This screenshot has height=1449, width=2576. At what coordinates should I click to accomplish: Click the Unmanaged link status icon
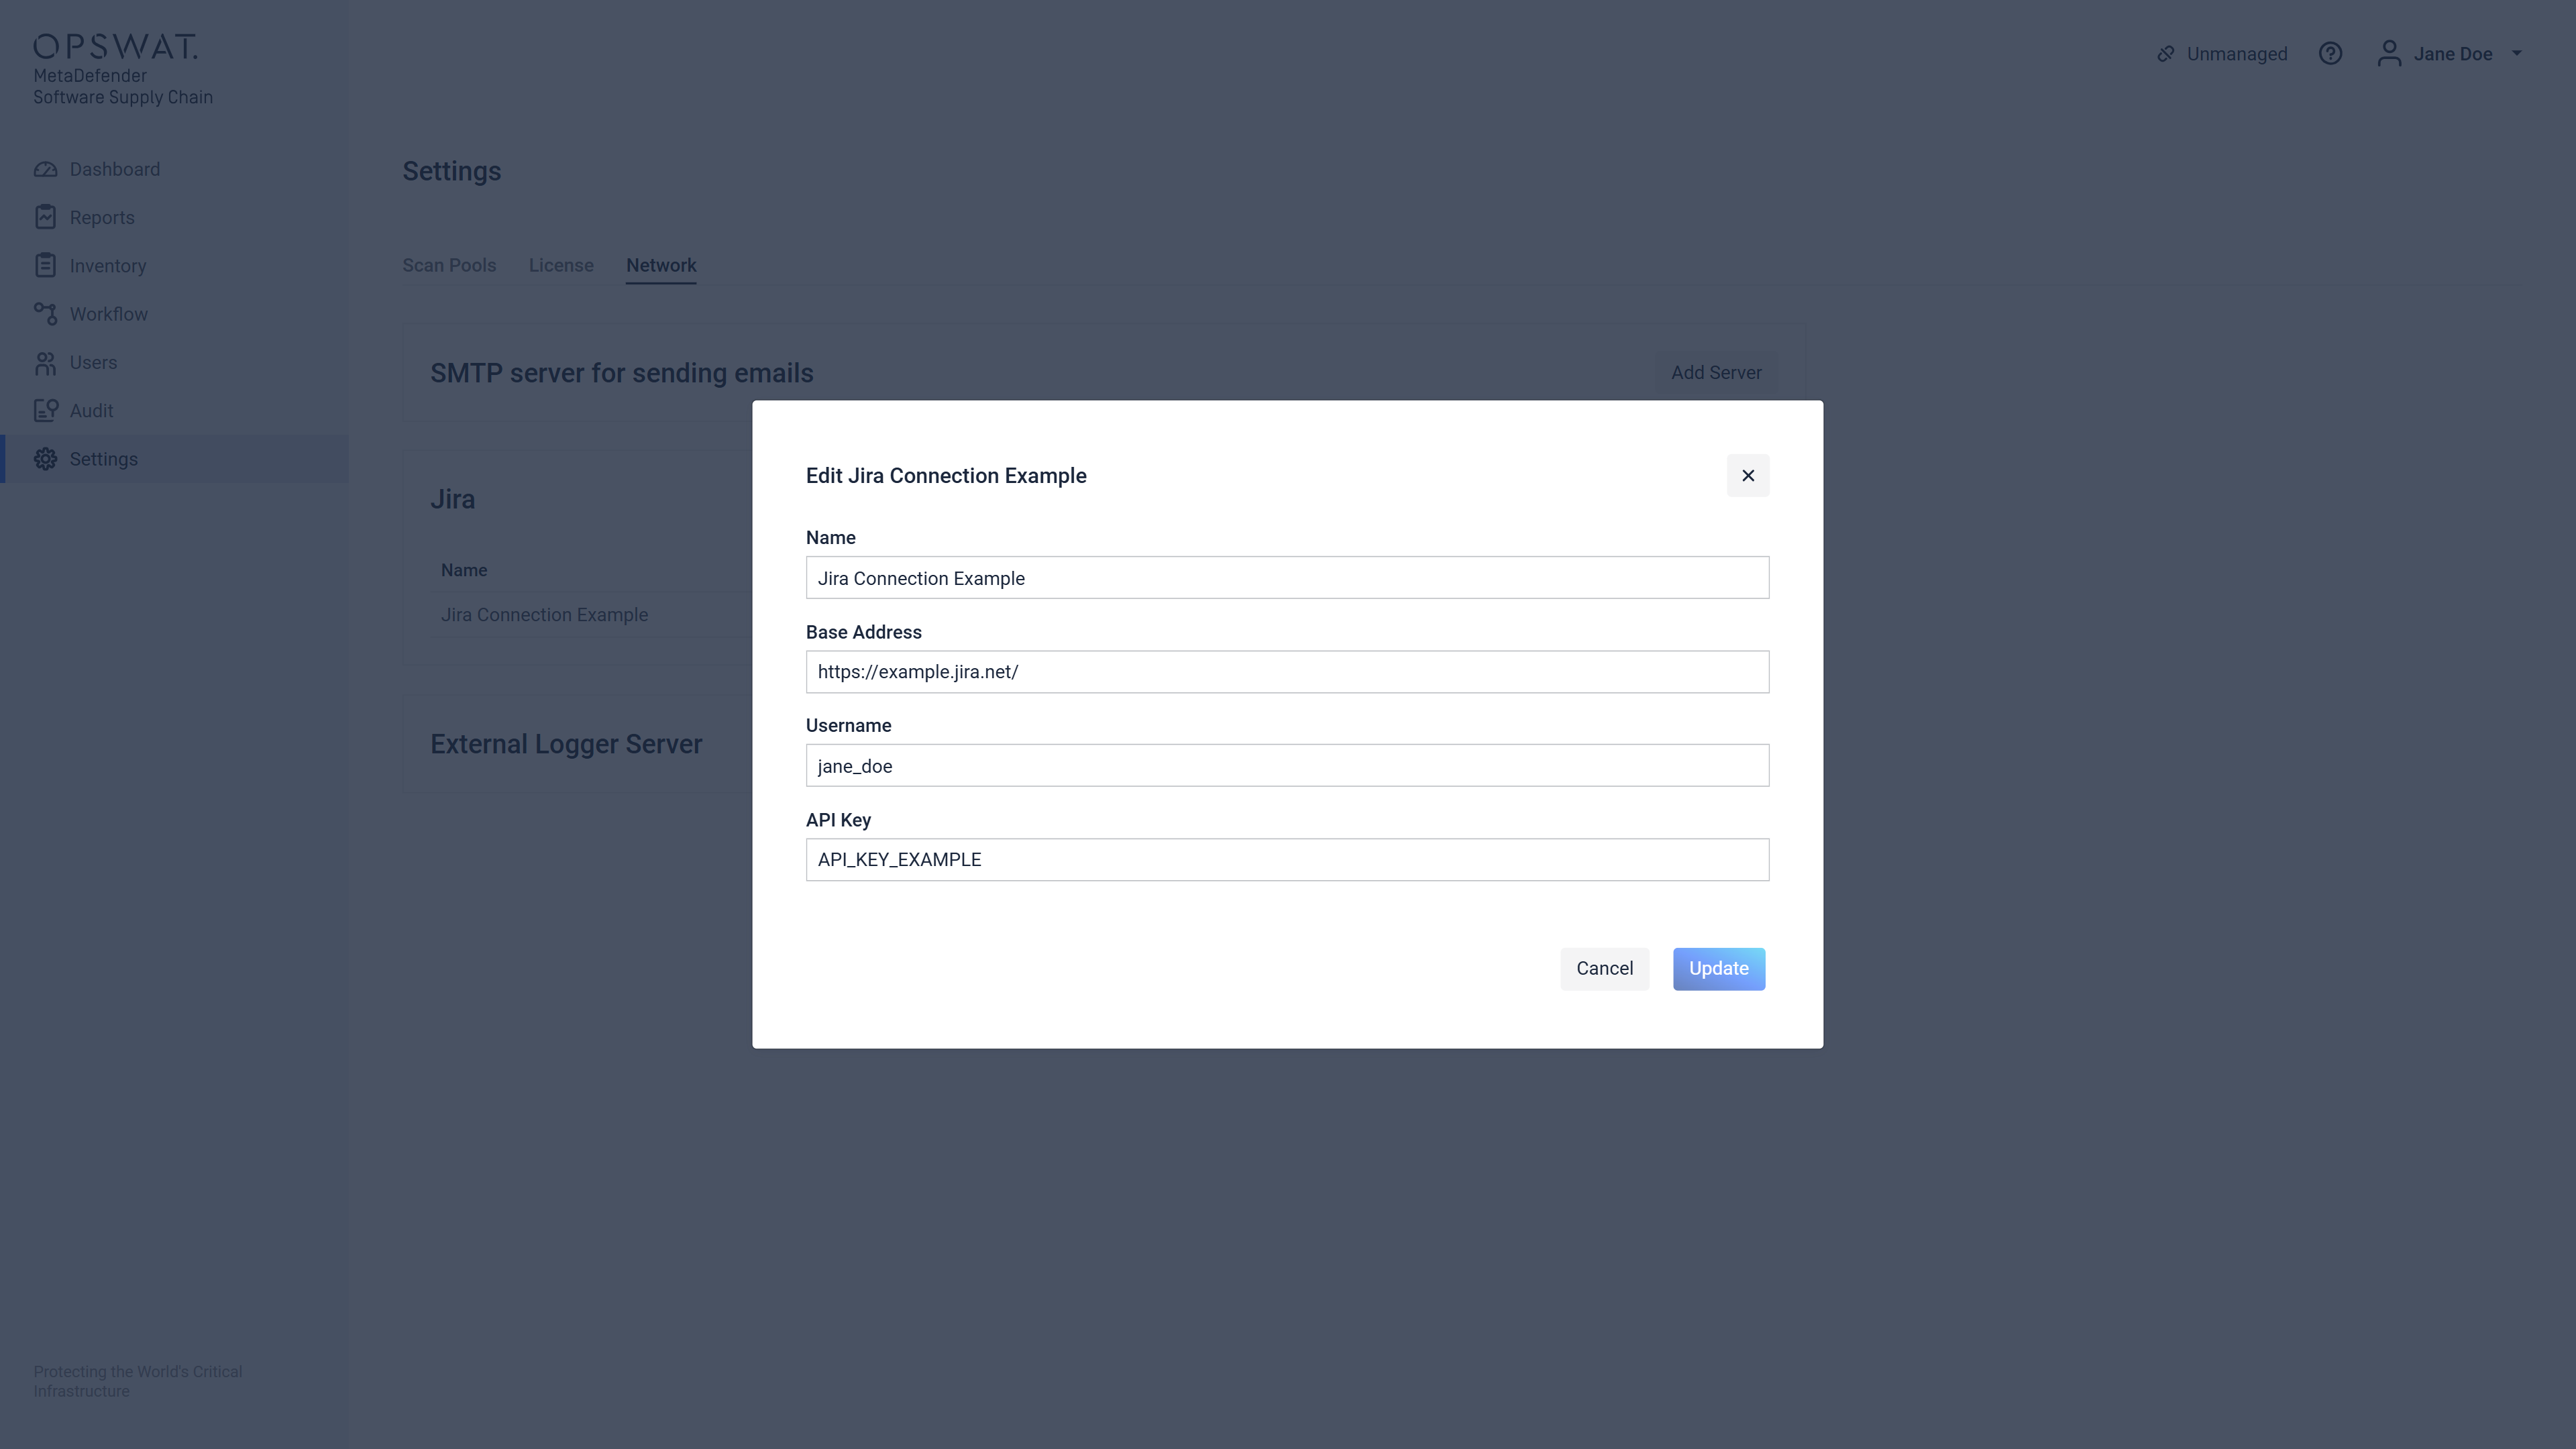[2166, 54]
